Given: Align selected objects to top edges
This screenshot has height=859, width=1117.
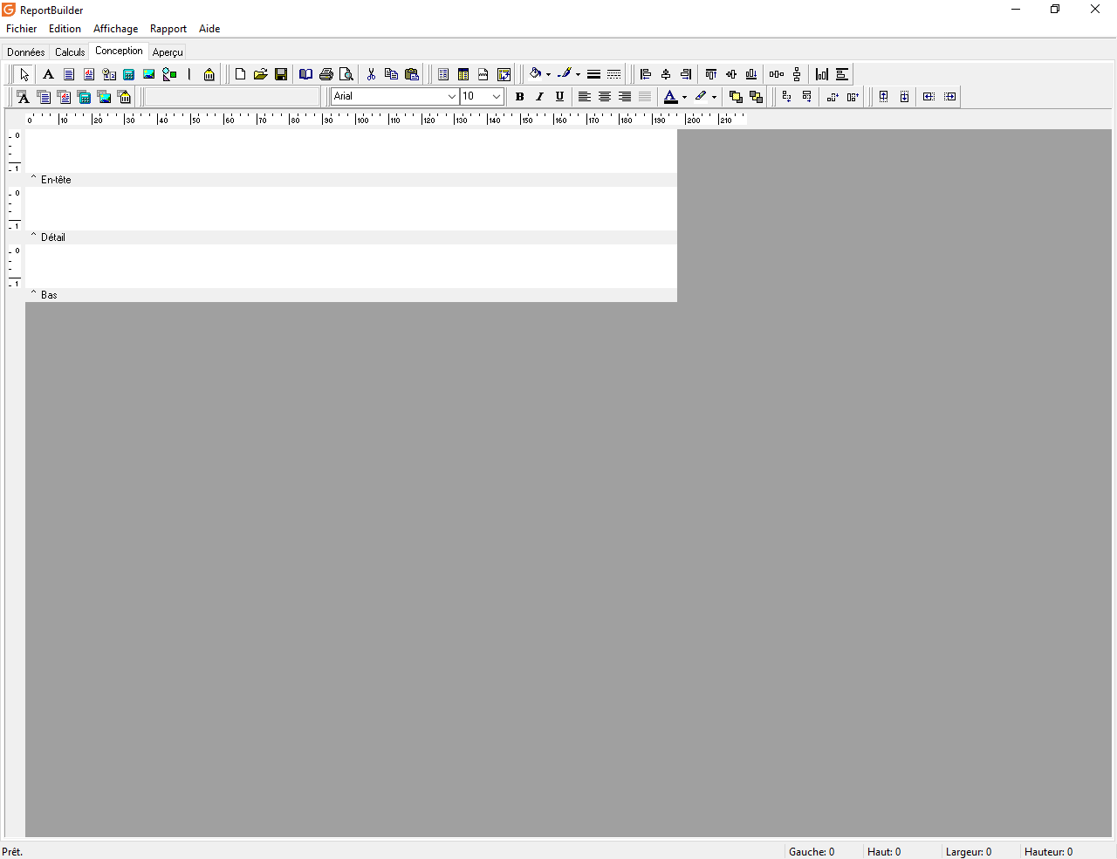Looking at the screenshot, I should coord(711,74).
